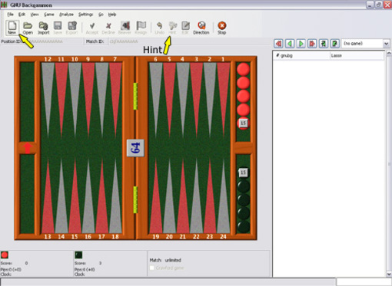Open the Analyse menu
The height and width of the screenshot is (286, 392).
[x=66, y=15]
